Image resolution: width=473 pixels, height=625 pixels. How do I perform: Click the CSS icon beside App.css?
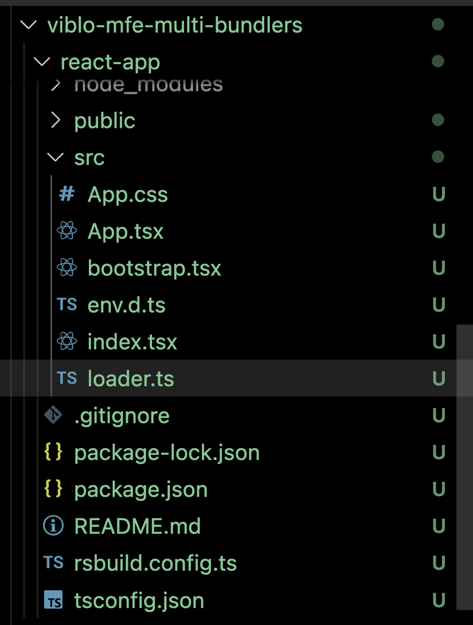[x=67, y=194]
